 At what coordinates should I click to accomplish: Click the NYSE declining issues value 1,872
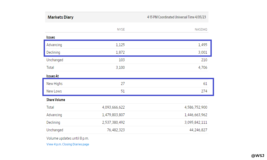[120, 52]
